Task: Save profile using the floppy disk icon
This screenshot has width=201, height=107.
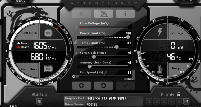Action: [186, 102]
